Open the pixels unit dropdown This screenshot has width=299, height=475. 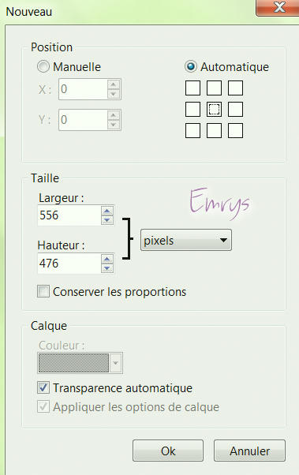pyautogui.click(x=186, y=240)
